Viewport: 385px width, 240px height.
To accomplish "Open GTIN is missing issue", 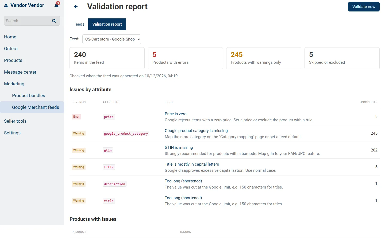I will pos(179,147).
